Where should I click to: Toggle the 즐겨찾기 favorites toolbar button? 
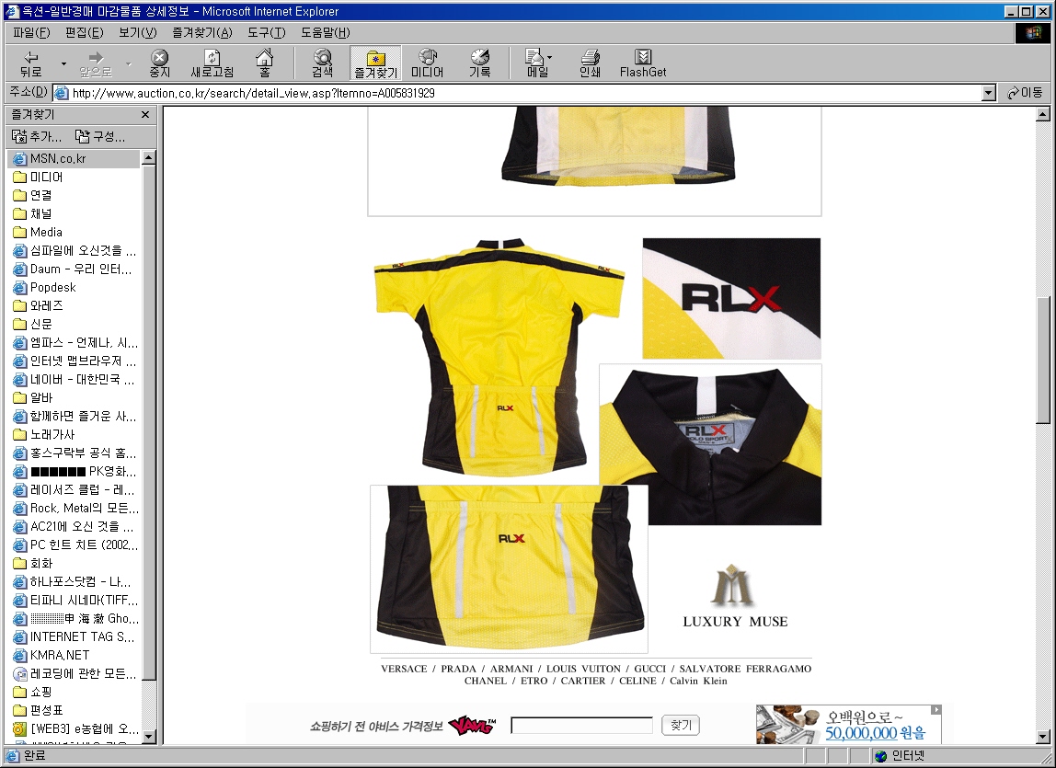coord(376,64)
